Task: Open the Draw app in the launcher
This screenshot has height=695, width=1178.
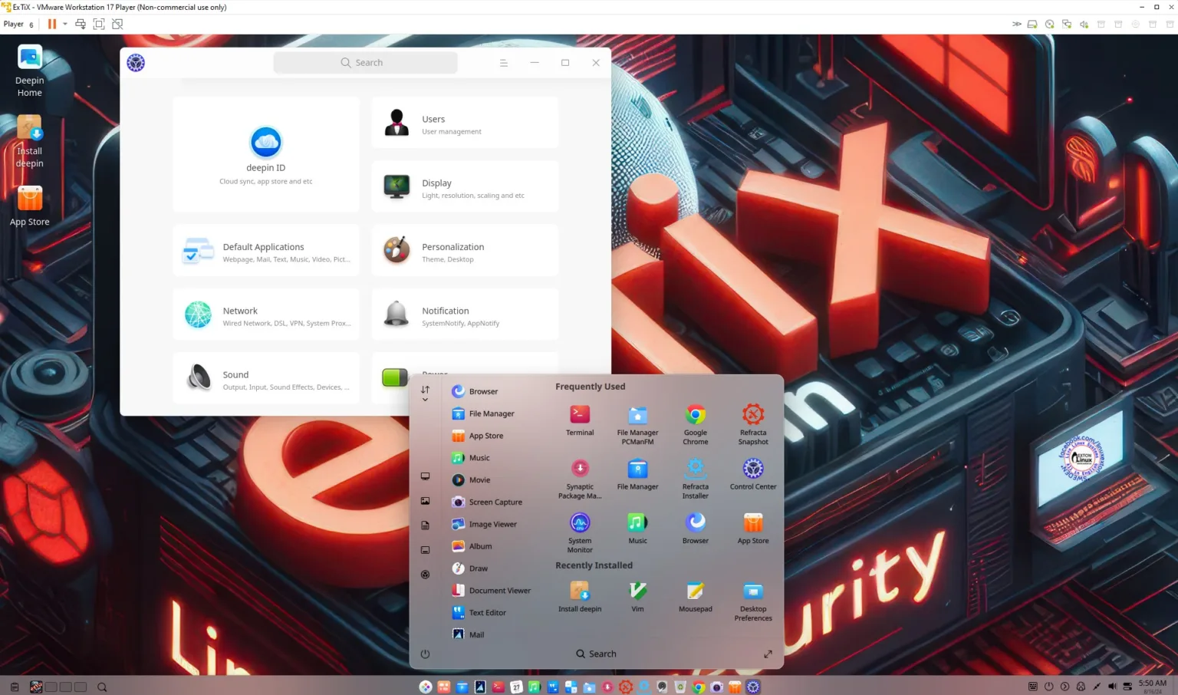Action: pyautogui.click(x=478, y=568)
